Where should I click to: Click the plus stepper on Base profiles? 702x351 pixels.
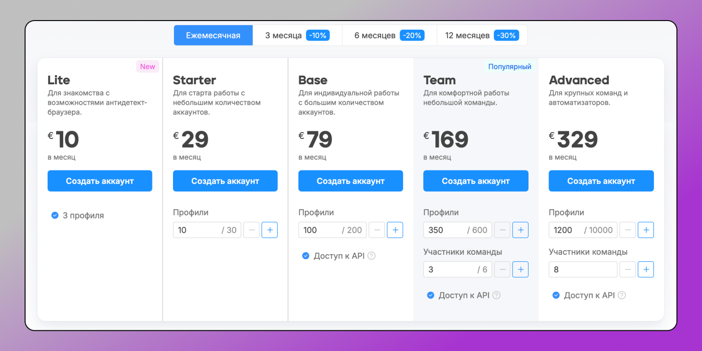(x=395, y=230)
